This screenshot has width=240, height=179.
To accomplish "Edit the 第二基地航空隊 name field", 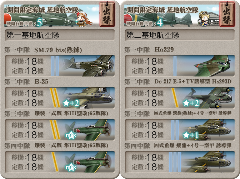I will tap(180, 35).
